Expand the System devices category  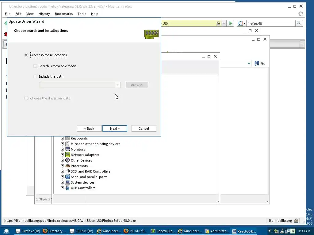pyautogui.click(x=62, y=182)
